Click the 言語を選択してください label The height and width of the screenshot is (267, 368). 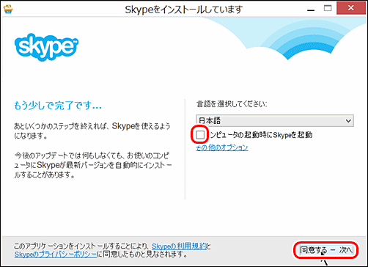click(x=232, y=104)
